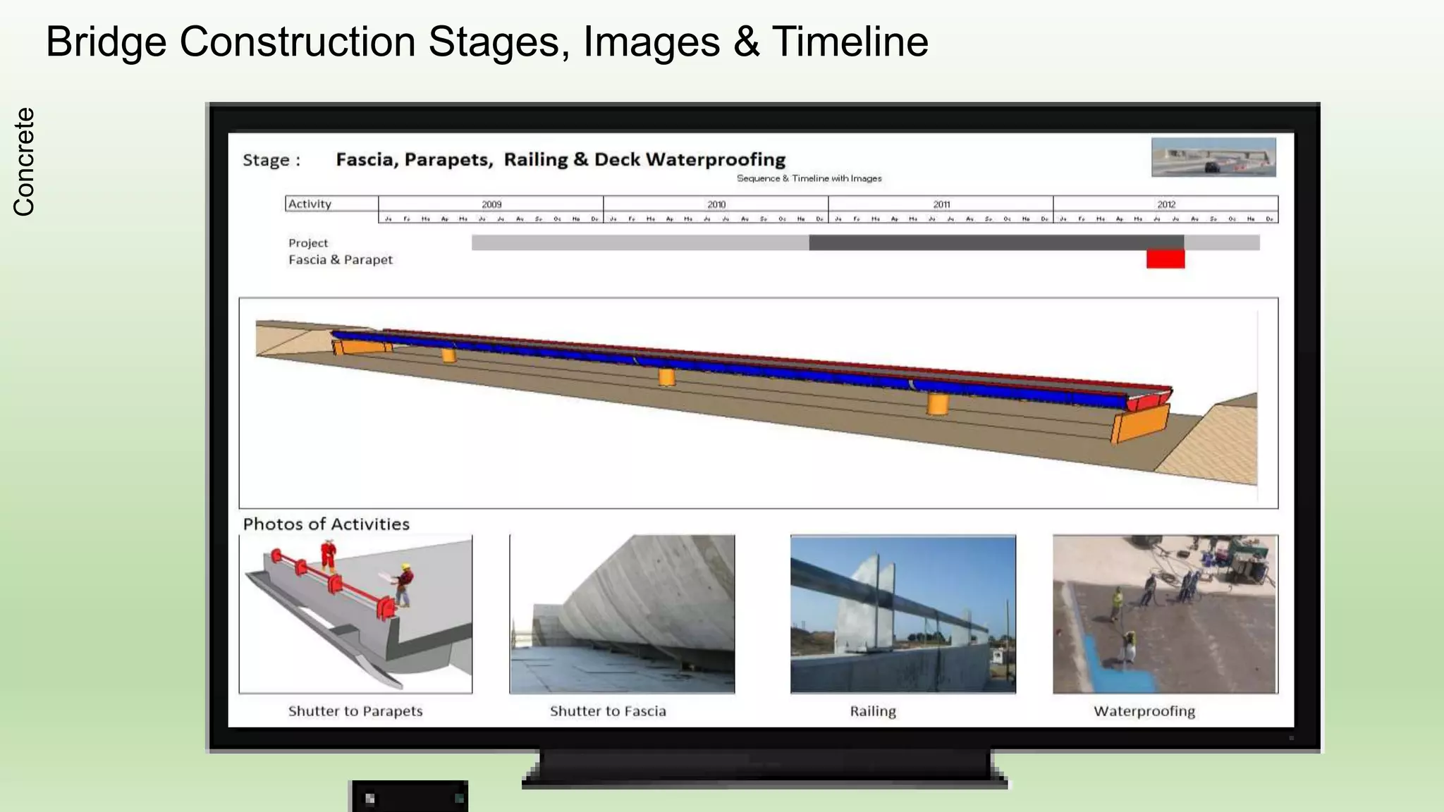This screenshot has height=812, width=1444.
Task: Click the slide title Bridge Construction Stages
Action: click(487, 41)
